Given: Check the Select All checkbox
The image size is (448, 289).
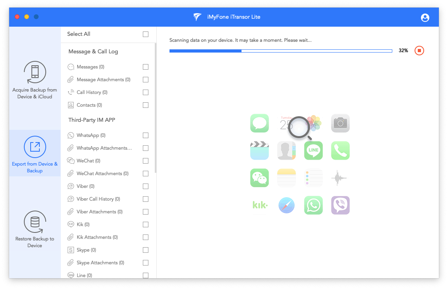Looking at the screenshot, I should (146, 34).
